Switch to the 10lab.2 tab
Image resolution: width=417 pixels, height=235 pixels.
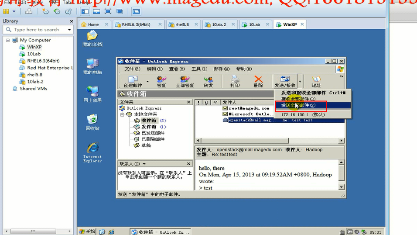tap(219, 24)
